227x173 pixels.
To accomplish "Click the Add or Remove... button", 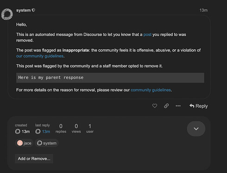I will click(34, 159).
